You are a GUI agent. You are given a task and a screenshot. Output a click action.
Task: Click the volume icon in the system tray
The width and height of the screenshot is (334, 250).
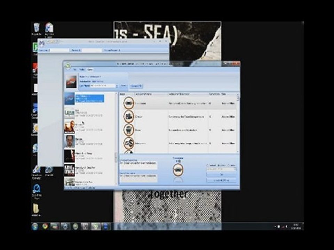pyautogui.click(x=287, y=227)
